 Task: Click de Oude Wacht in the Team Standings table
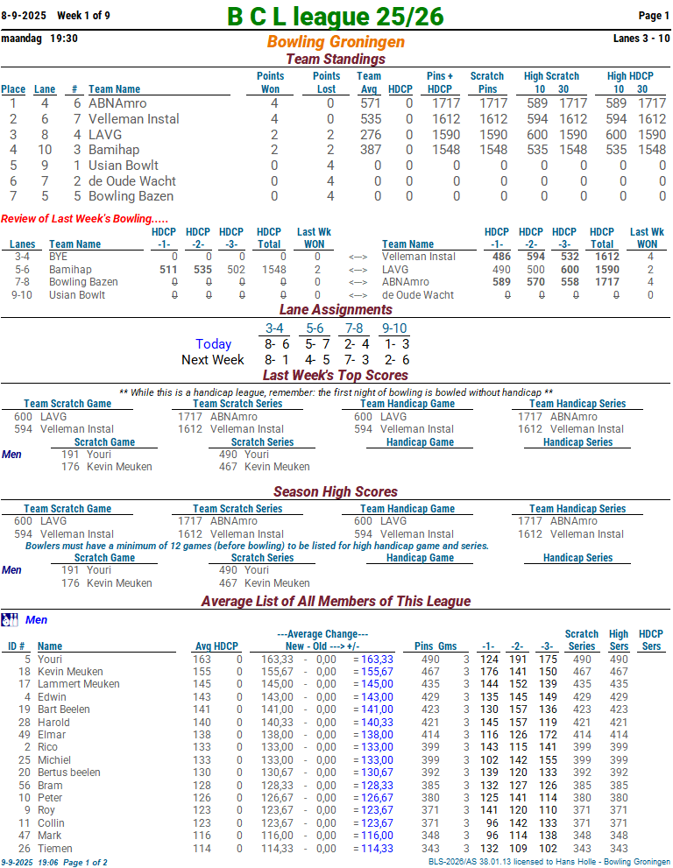(132, 181)
